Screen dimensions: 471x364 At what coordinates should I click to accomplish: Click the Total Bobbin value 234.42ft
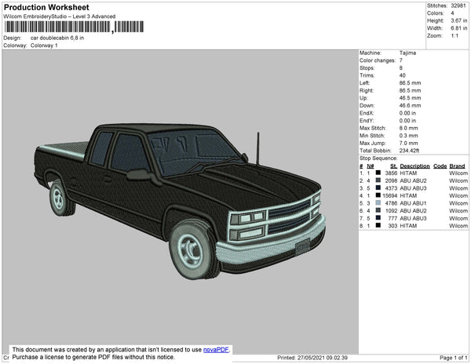tap(409, 151)
